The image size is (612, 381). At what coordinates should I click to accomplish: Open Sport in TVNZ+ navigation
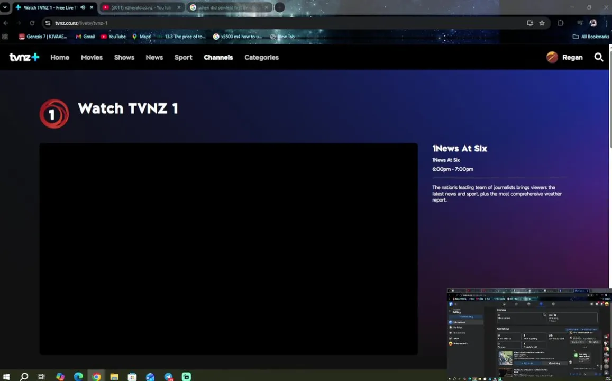(184, 57)
